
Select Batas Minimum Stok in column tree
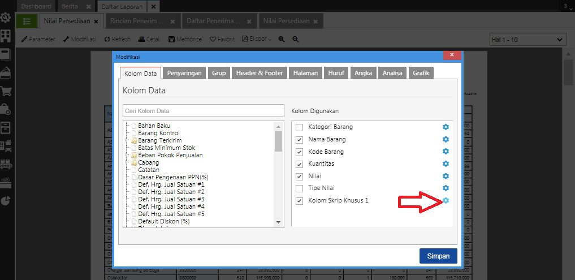(166, 148)
